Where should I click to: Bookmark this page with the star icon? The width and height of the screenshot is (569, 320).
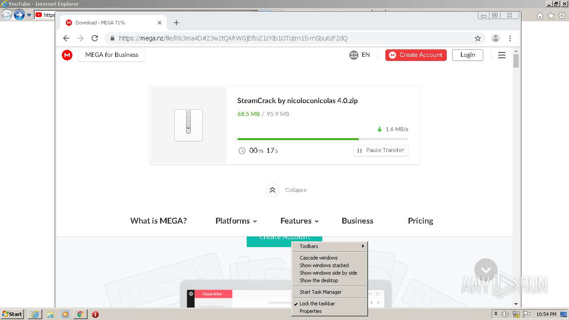pyautogui.click(x=478, y=38)
